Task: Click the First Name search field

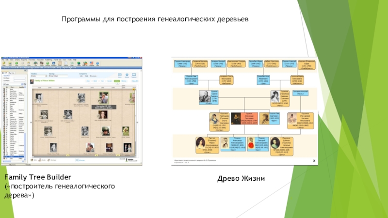Action: (x=19, y=78)
